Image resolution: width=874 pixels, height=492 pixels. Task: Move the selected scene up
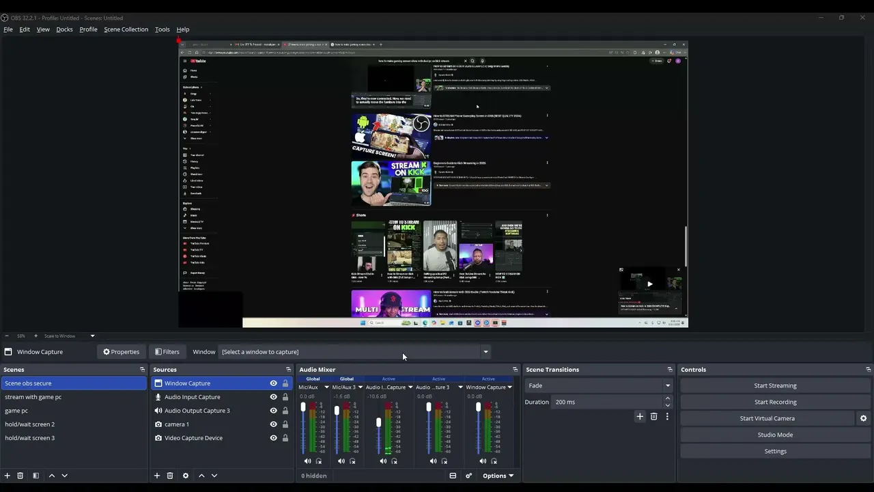[x=51, y=476]
